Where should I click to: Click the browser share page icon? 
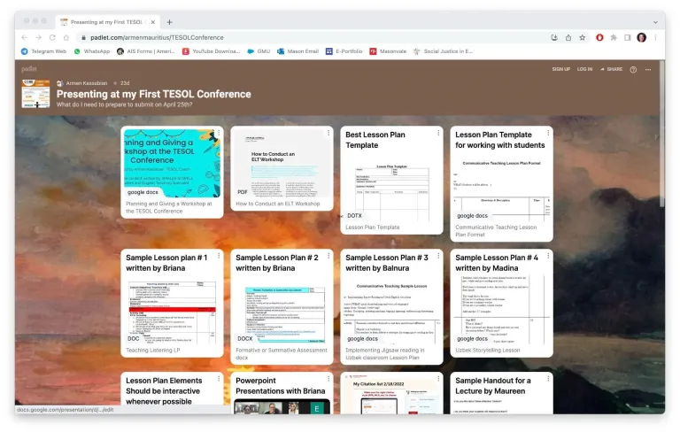coord(568,38)
